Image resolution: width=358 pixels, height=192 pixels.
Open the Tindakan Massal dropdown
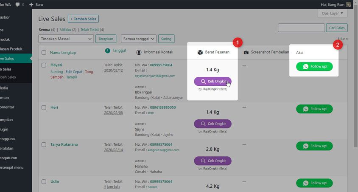pos(66,39)
